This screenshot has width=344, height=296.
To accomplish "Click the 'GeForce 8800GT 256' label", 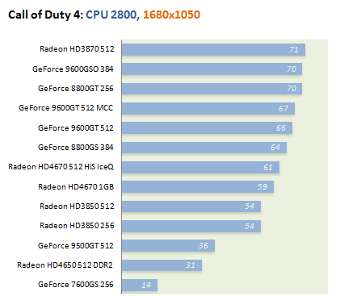I will 76,89.
